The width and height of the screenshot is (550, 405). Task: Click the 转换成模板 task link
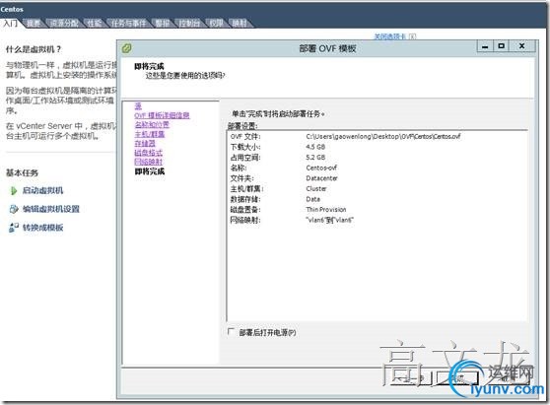click(x=42, y=228)
